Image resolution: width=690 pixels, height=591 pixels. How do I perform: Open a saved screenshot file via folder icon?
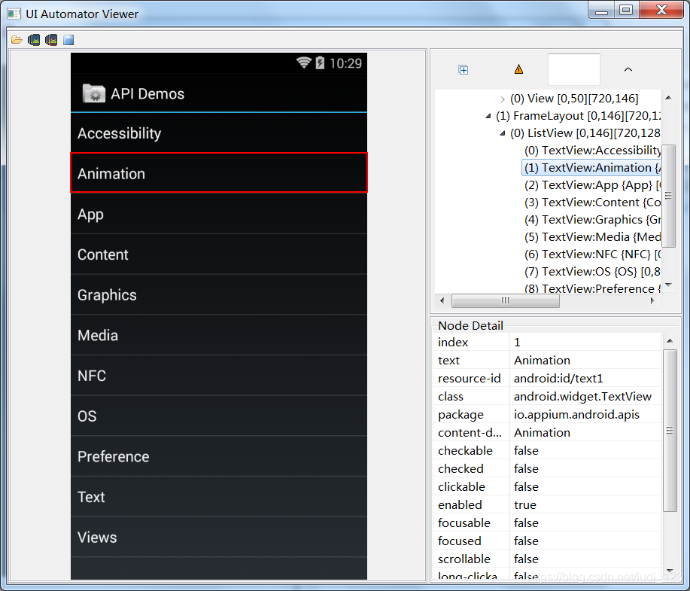click(x=17, y=40)
